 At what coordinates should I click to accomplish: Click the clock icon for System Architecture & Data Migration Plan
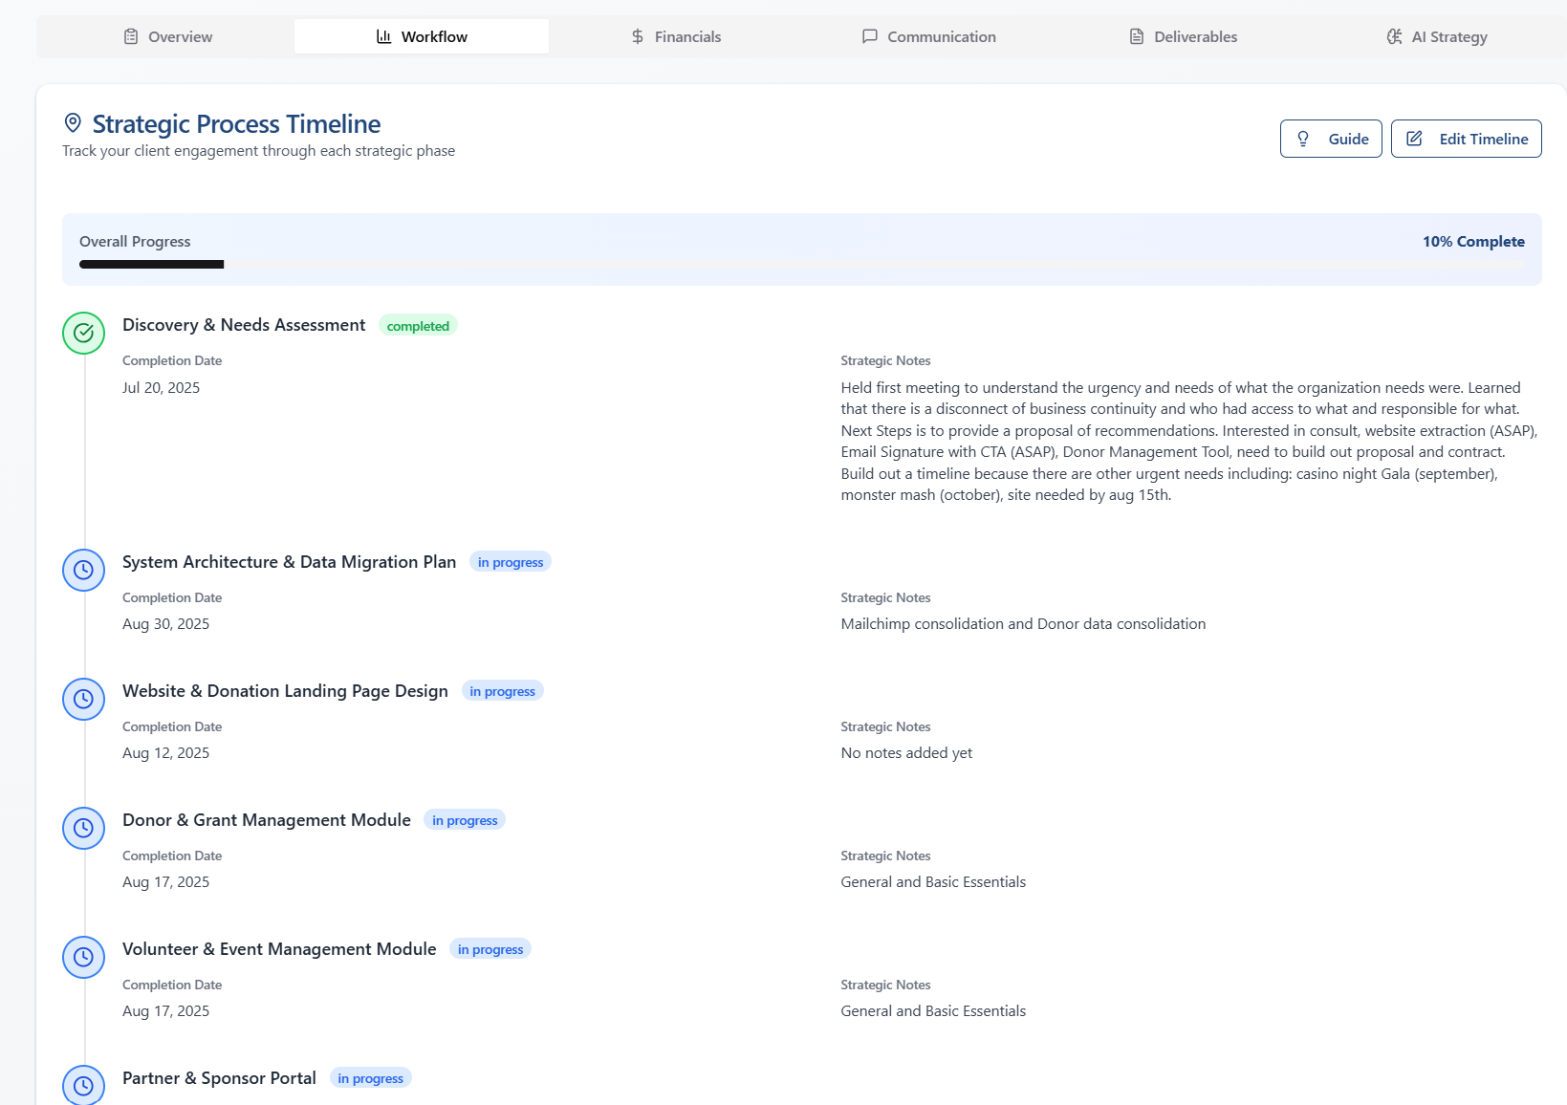coord(83,570)
